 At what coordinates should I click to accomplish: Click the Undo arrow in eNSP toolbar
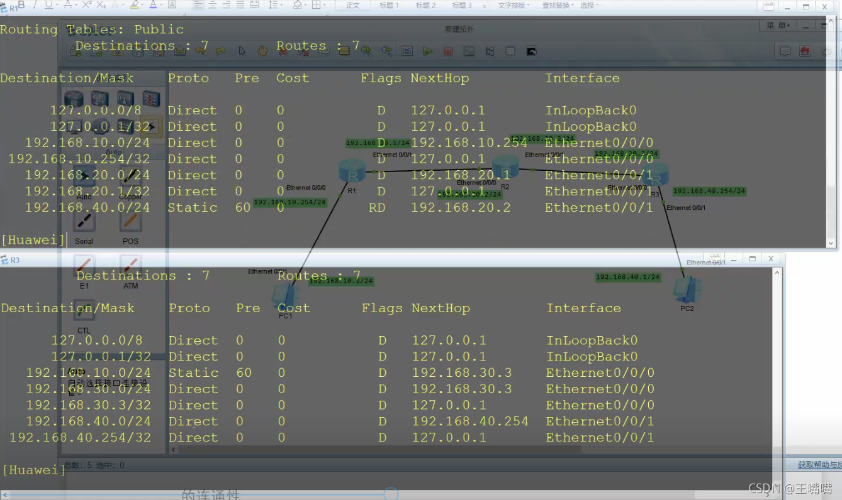[x=201, y=51]
